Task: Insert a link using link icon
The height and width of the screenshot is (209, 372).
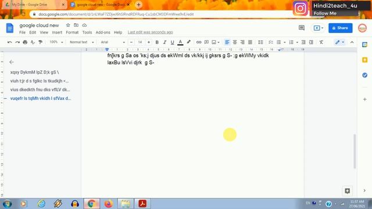Action: [x=199, y=42]
